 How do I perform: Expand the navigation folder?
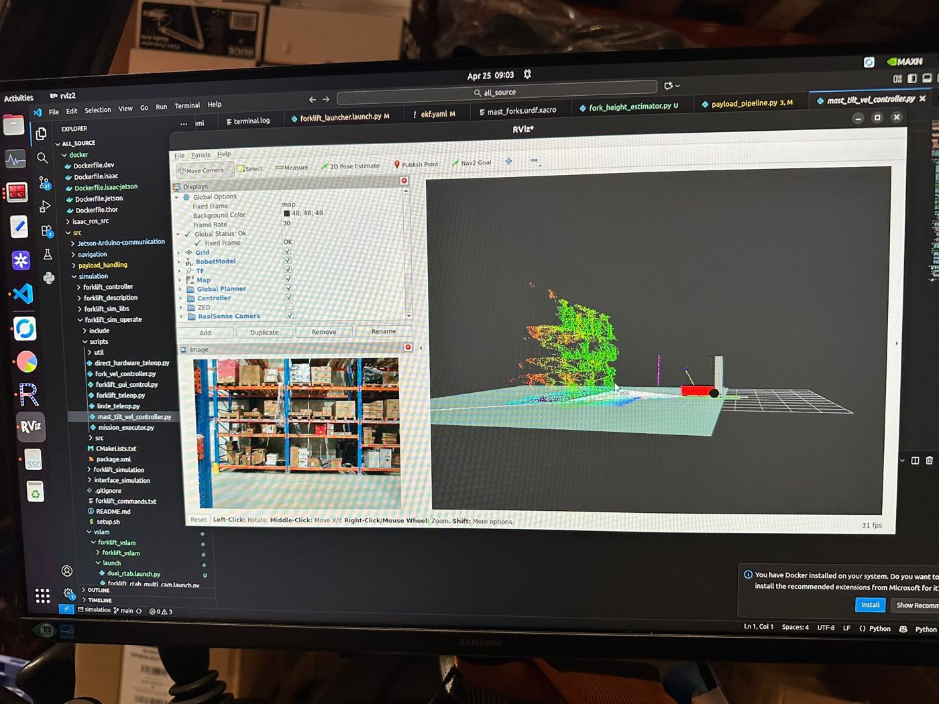point(92,255)
